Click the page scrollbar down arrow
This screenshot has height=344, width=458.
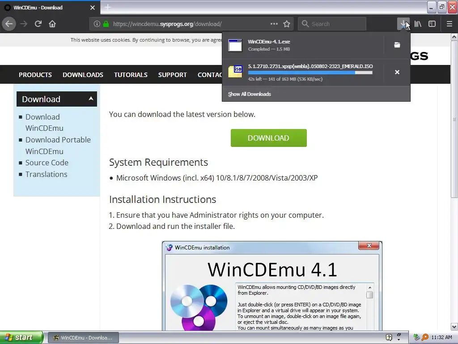tap(454, 327)
